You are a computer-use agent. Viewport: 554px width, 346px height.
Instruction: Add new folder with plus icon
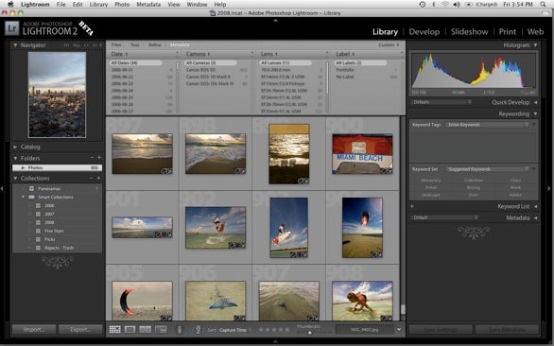(x=99, y=158)
